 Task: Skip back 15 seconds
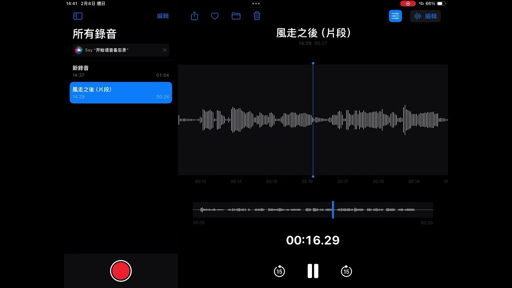click(x=279, y=271)
